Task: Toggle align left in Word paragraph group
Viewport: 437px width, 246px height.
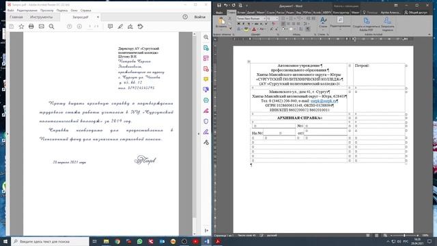Action: click(283, 24)
